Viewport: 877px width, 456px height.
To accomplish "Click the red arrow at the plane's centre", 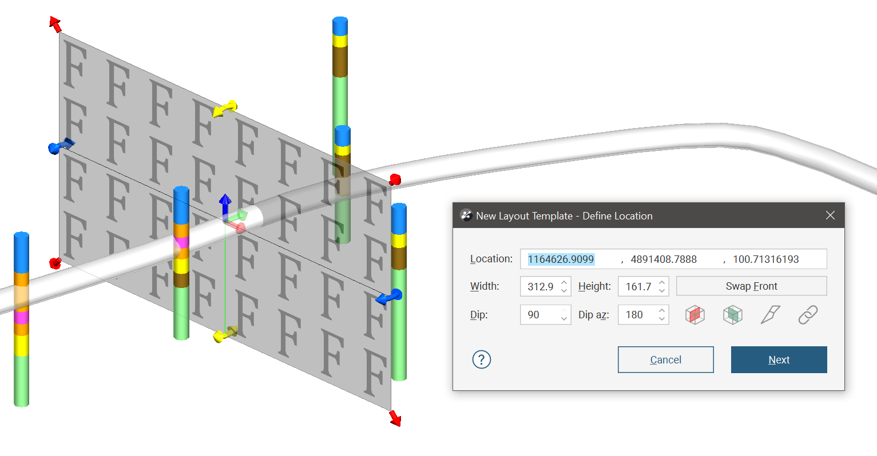I will point(237,227).
